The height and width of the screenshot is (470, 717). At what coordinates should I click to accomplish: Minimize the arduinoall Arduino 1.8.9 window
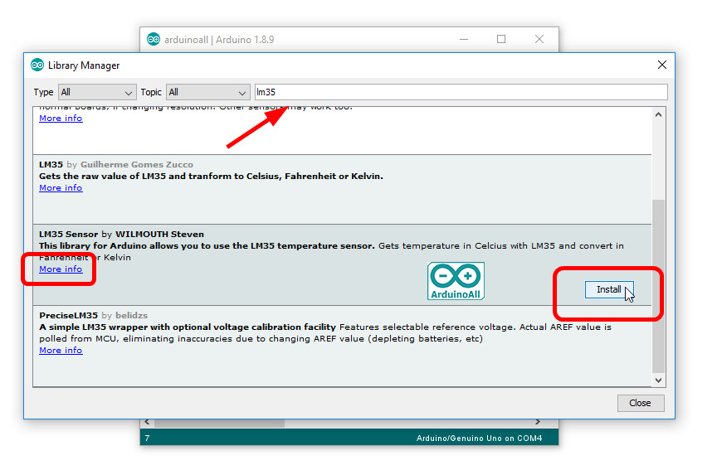[x=464, y=39]
